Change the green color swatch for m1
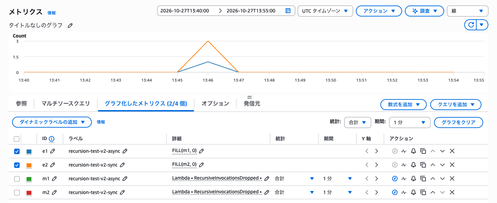The height and width of the screenshot is (203, 497). [29, 179]
